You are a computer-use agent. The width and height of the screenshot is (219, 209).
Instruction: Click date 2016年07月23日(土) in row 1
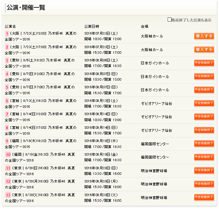click(101, 33)
